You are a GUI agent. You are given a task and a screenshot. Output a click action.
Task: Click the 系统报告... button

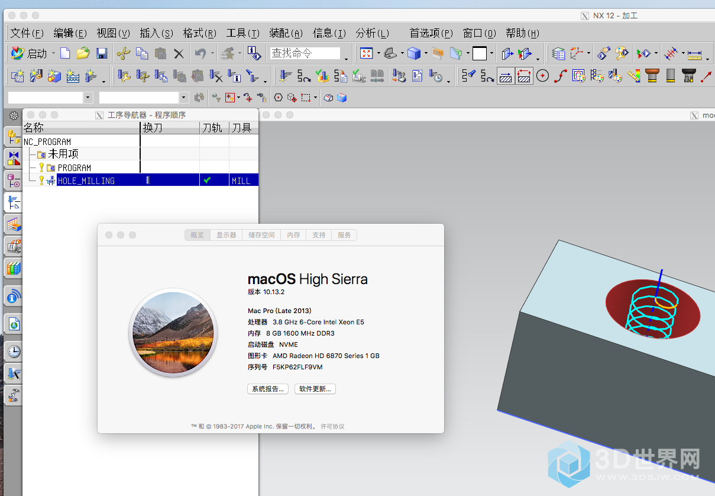268,389
